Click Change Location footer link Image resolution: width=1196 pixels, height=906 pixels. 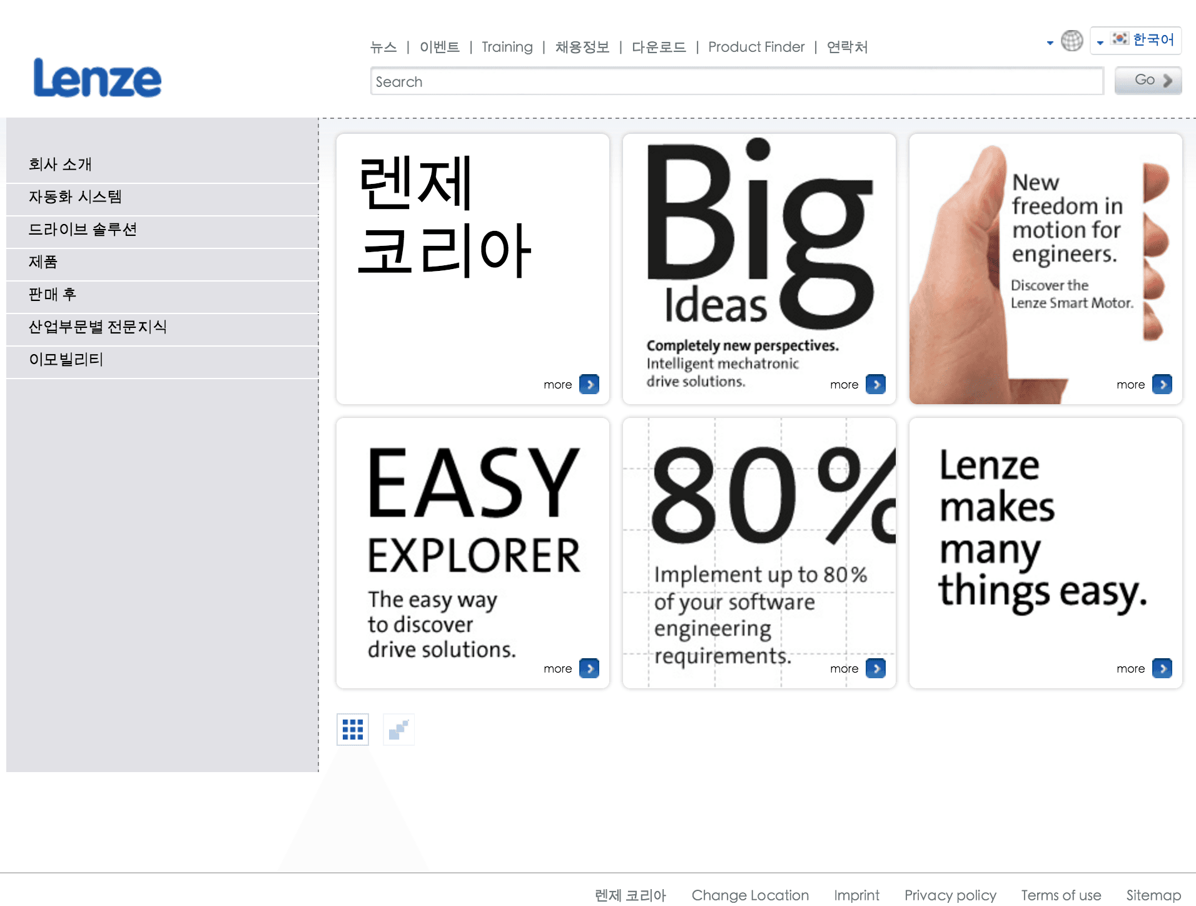pyautogui.click(x=750, y=895)
